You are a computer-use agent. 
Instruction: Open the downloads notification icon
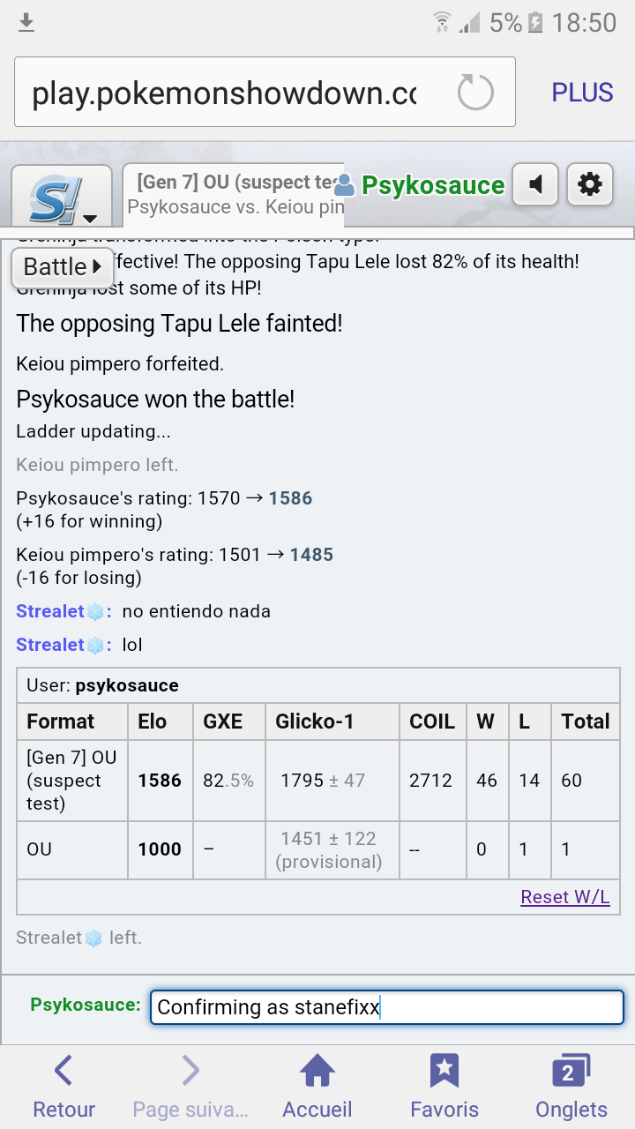[26, 22]
